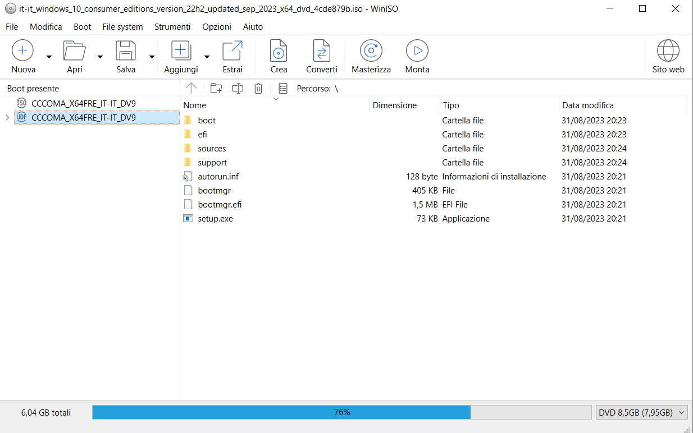The width and height of the screenshot is (693, 433).
Task: Open the Sito web globe icon
Action: [668, 50]
